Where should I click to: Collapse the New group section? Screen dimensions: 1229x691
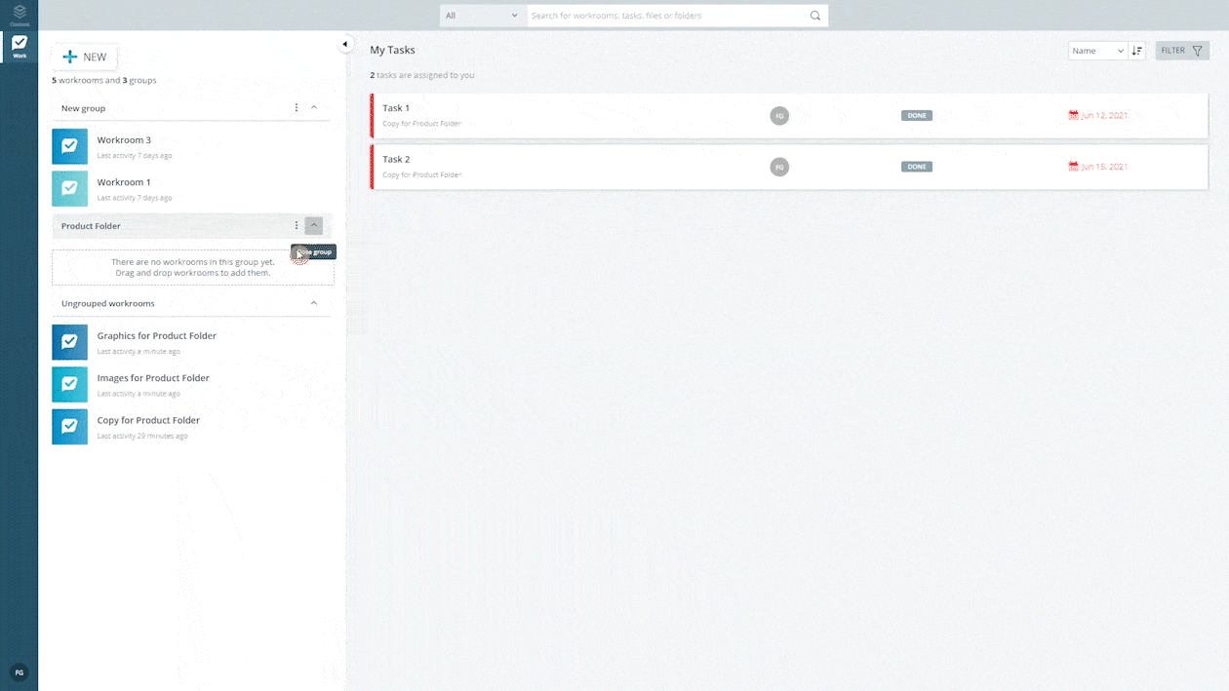[x=314, y=108]
